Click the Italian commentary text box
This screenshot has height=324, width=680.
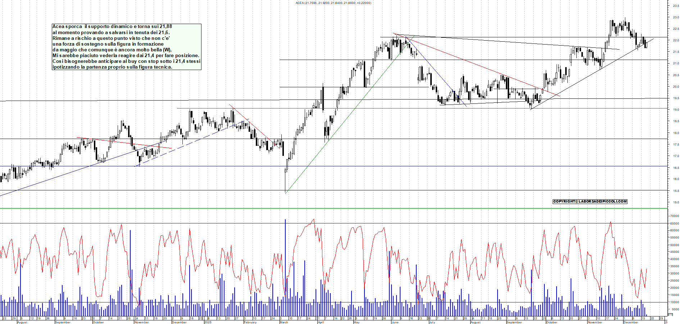point(127,47)
